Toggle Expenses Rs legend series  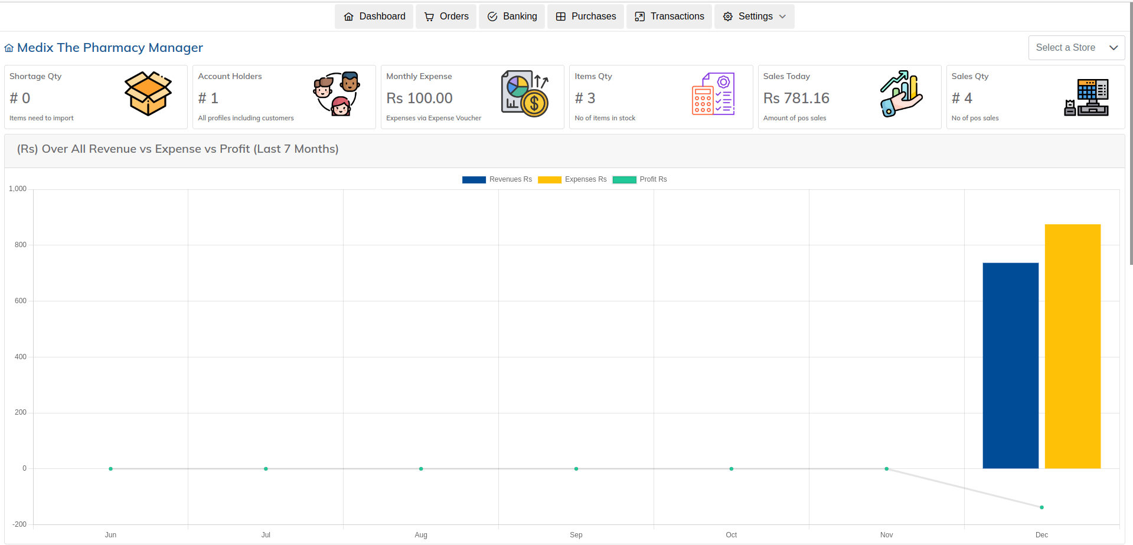coord(572,179)
